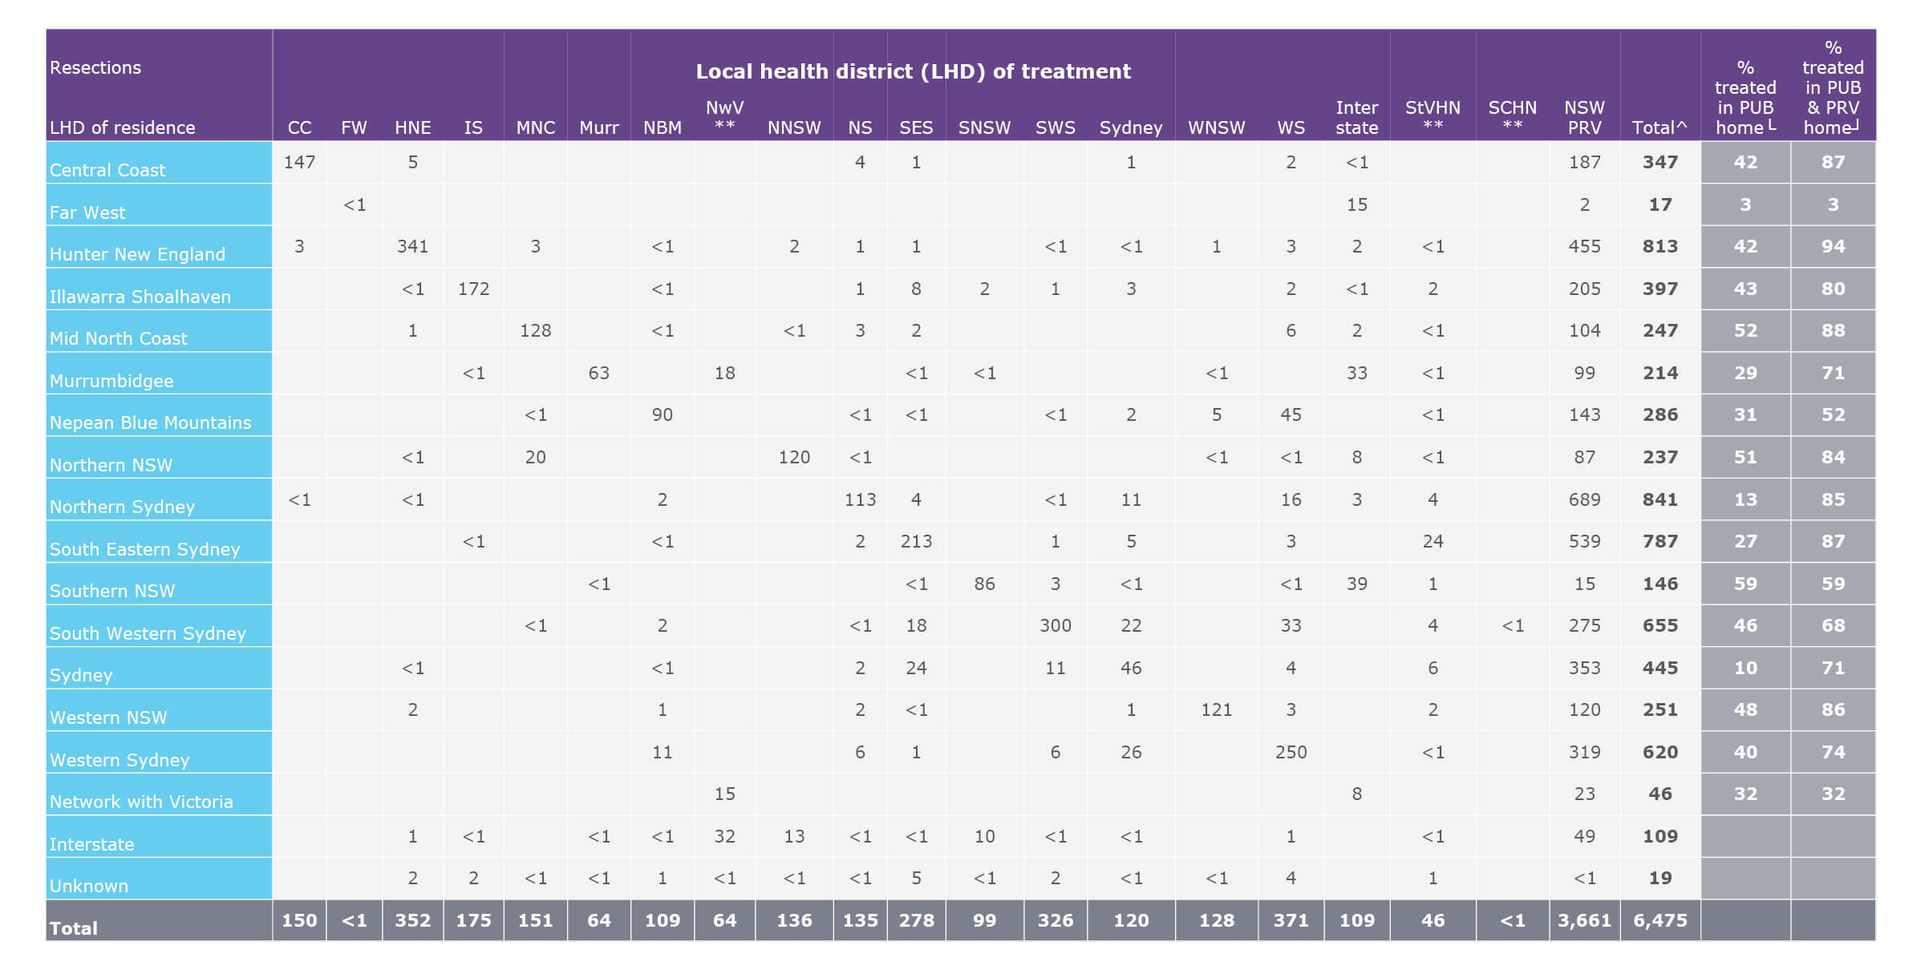The width and height of the screenshot is (1925, 962).
Task: Select the Central Coast row header
Action: point(107,170)
